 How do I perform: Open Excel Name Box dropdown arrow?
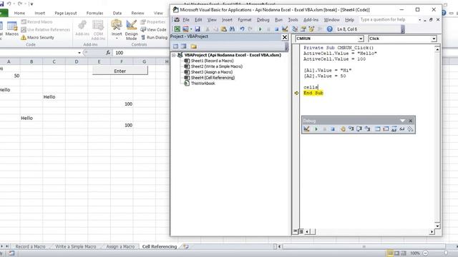(79, 53)
